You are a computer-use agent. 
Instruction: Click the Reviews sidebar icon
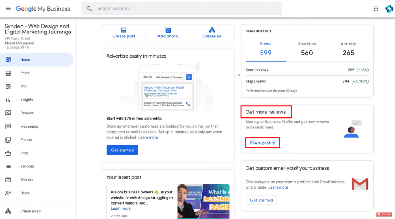tap(8, 113)
